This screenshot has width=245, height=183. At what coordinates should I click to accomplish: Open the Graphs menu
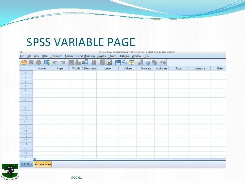tap(101, 56)
